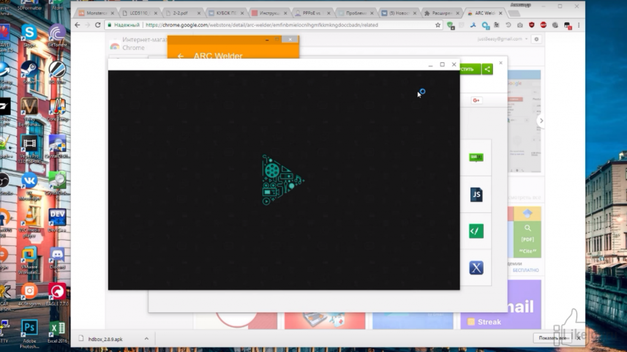Click the green share icon button
This screenshot has height=352, width=627.
click(487, 69)
